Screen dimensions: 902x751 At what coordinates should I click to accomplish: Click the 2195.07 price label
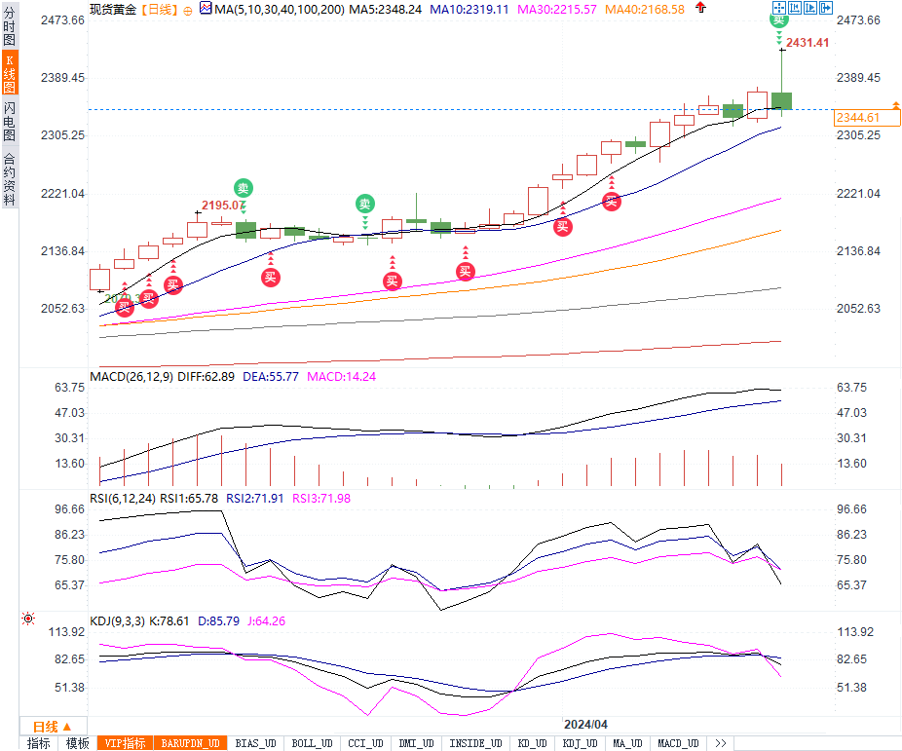click(x=223, y=206)
